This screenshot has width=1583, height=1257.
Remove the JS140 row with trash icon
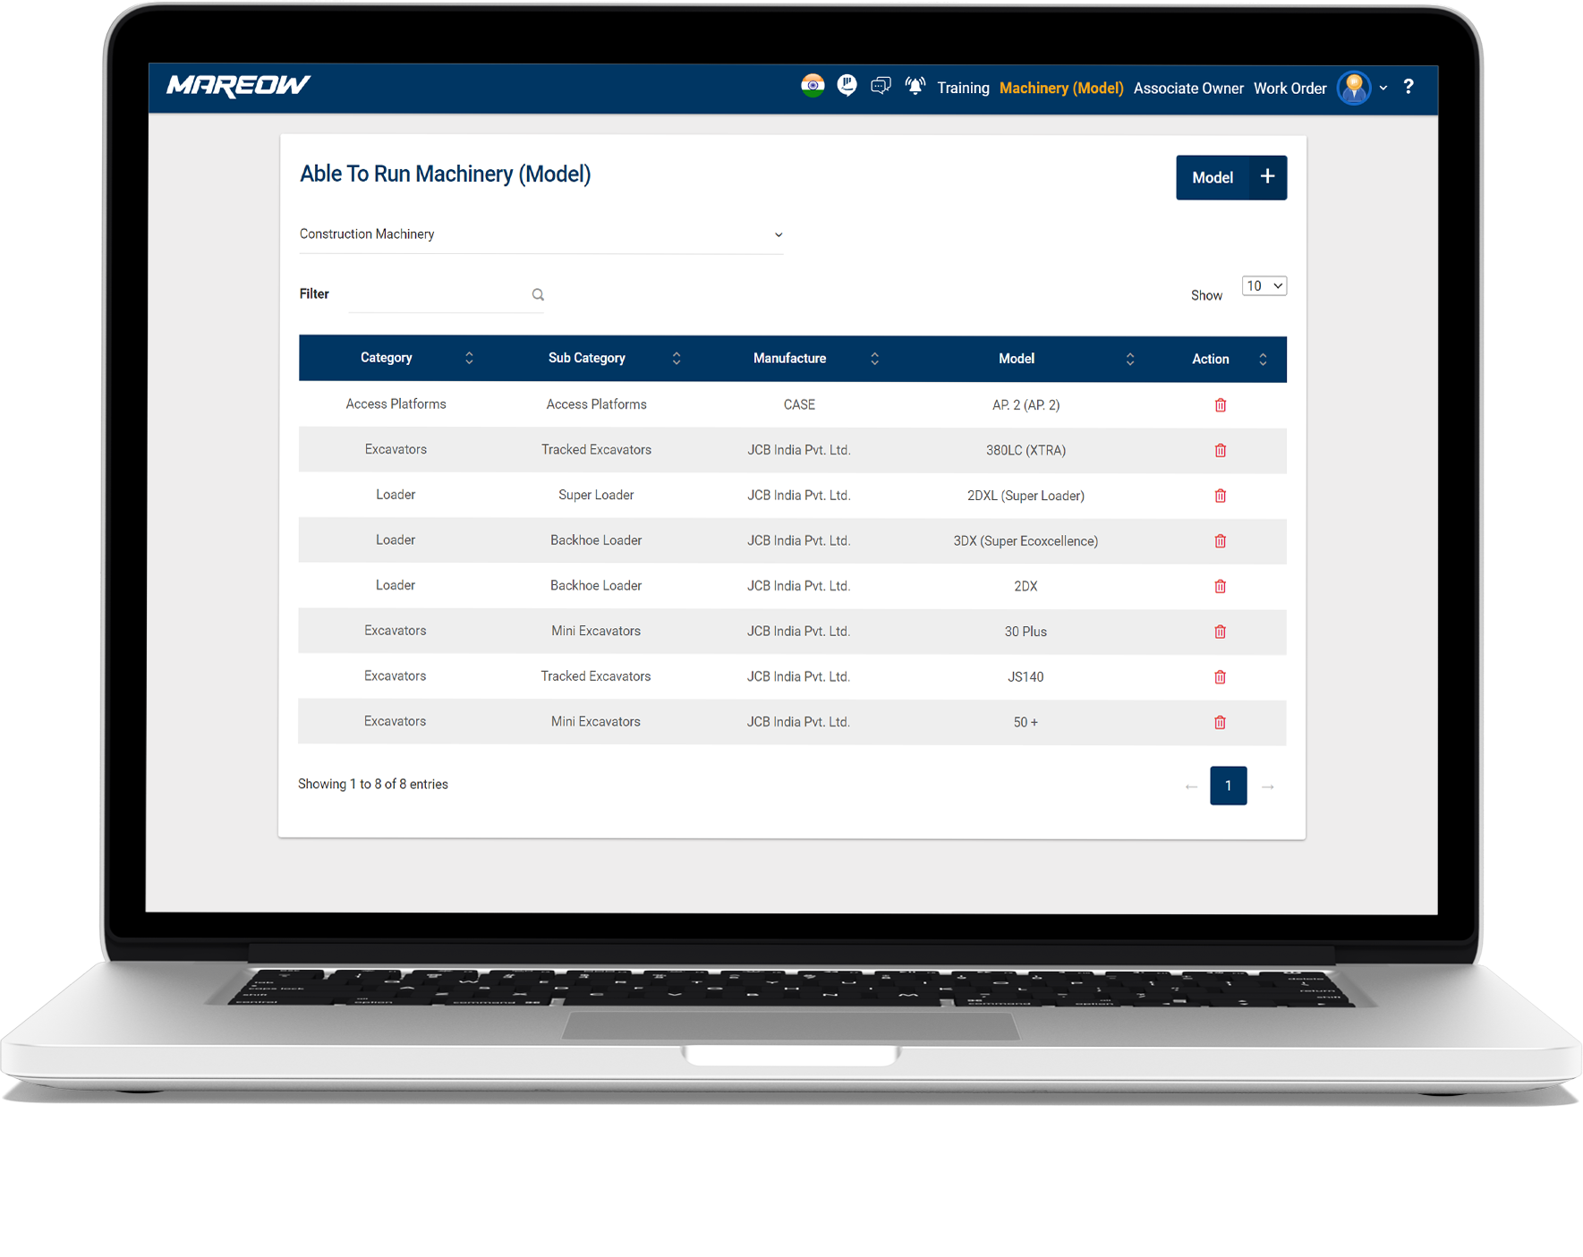tap(1220, 677)
